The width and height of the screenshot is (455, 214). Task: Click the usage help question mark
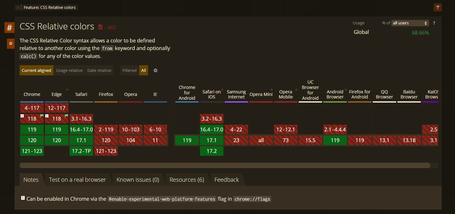(x=434, y=23)
